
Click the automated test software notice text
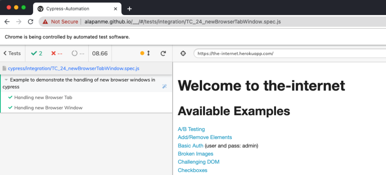(x=67, y=37)
